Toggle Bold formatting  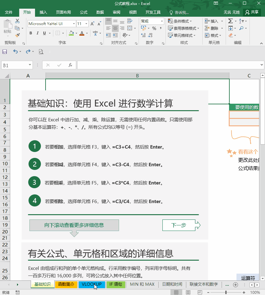(31, 33)
